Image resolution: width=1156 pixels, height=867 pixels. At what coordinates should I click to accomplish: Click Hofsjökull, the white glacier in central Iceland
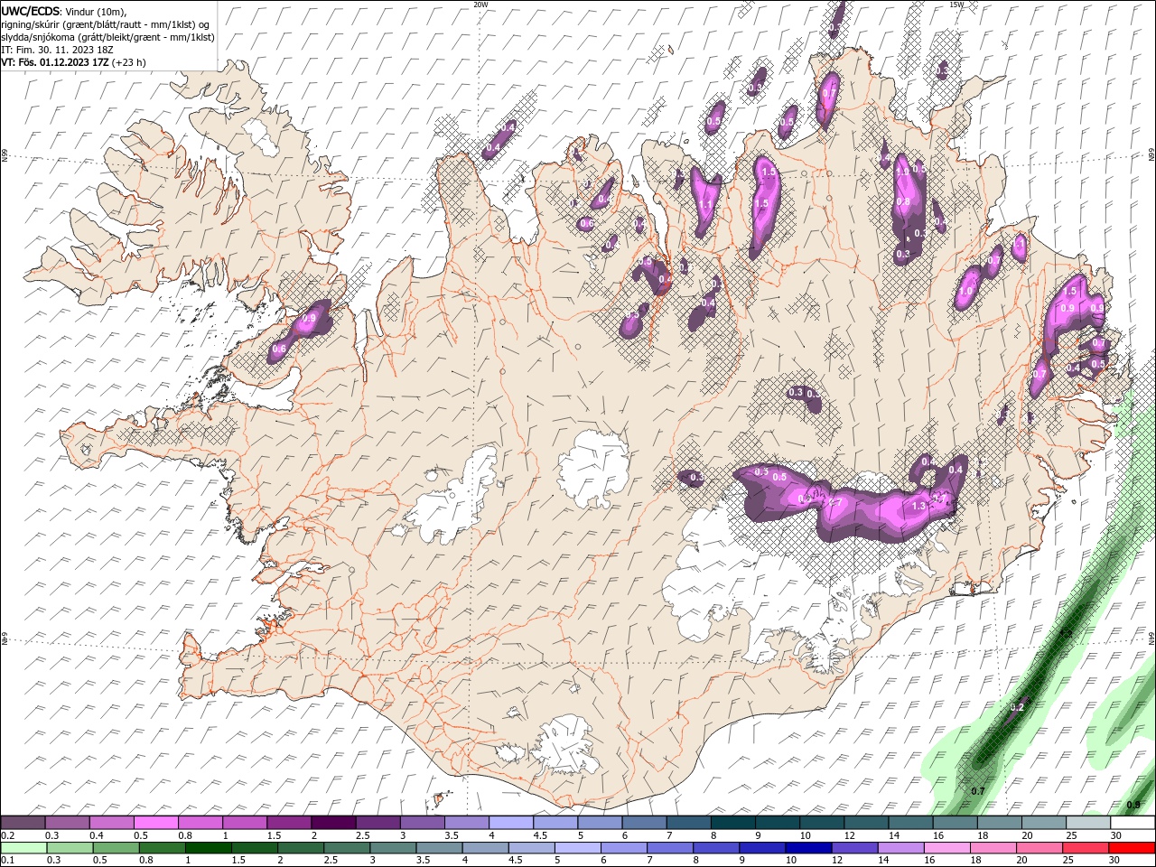point(593,468)
